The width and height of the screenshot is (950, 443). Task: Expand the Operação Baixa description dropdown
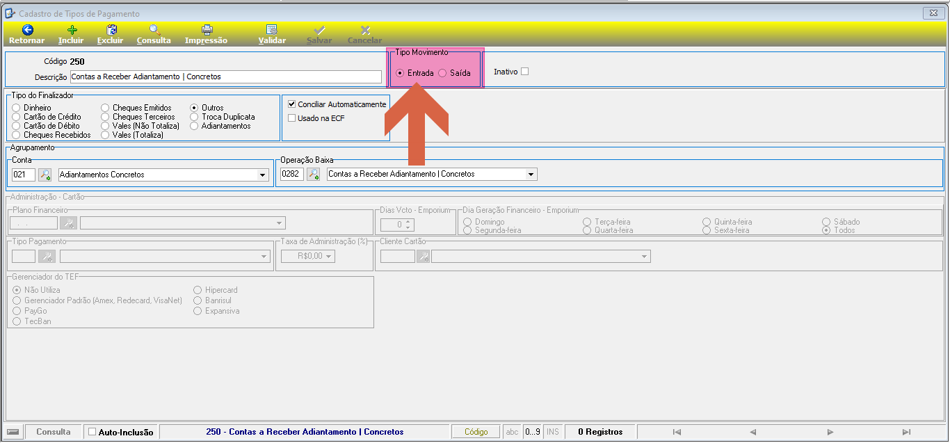coord(531,174)
